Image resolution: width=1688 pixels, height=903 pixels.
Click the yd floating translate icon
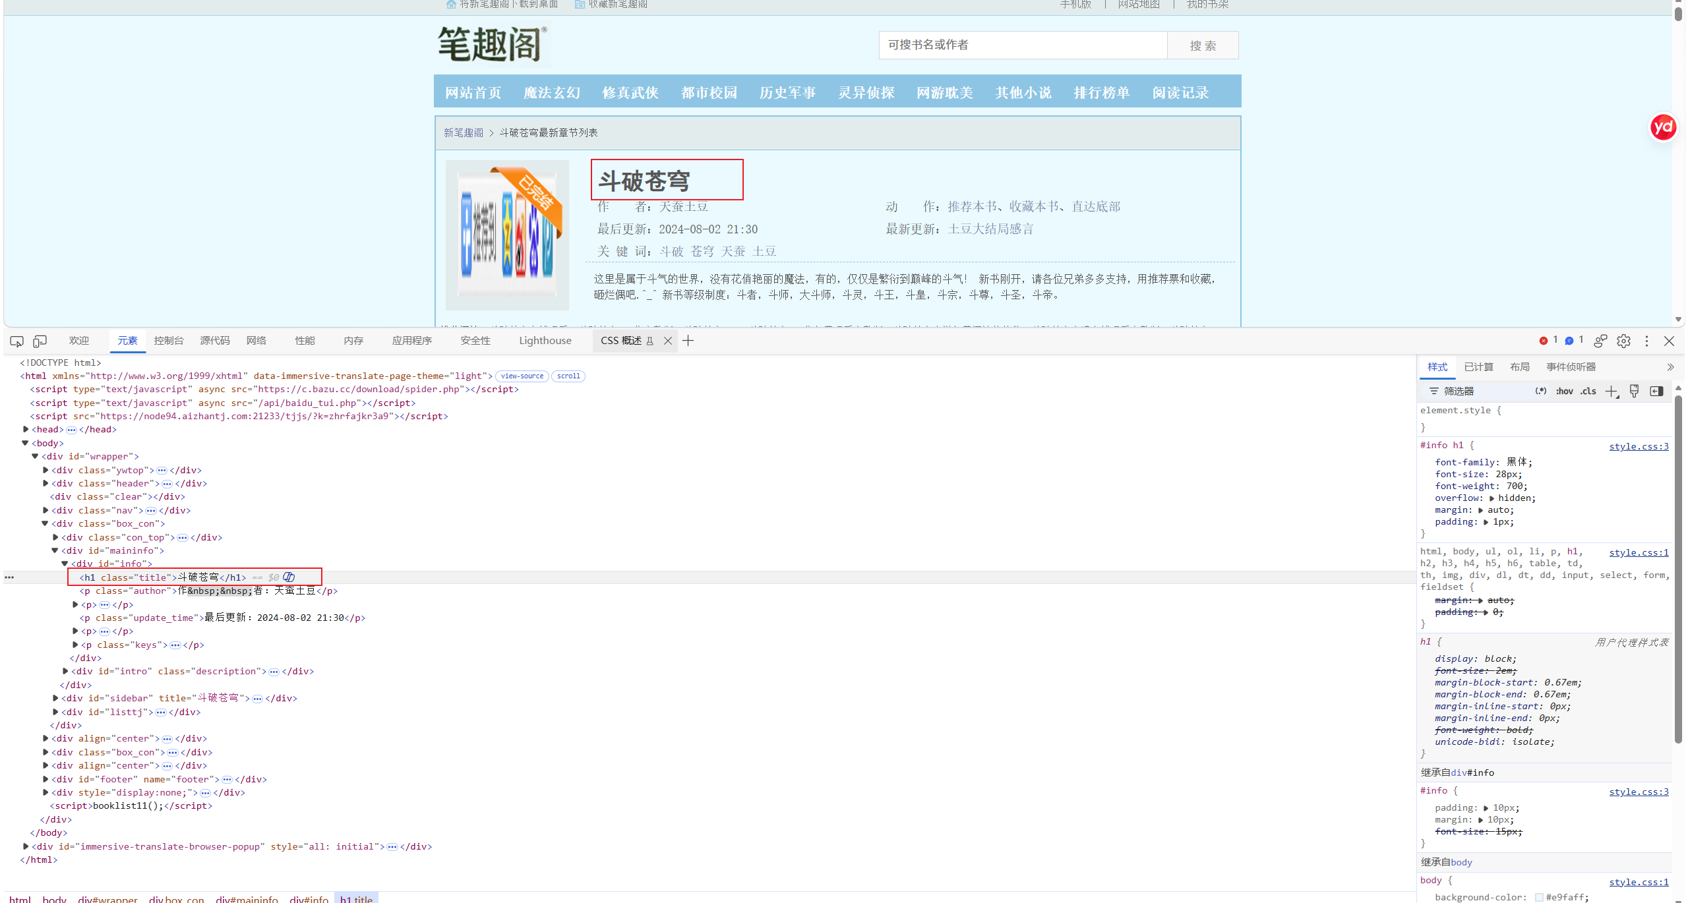(1663, 127)
